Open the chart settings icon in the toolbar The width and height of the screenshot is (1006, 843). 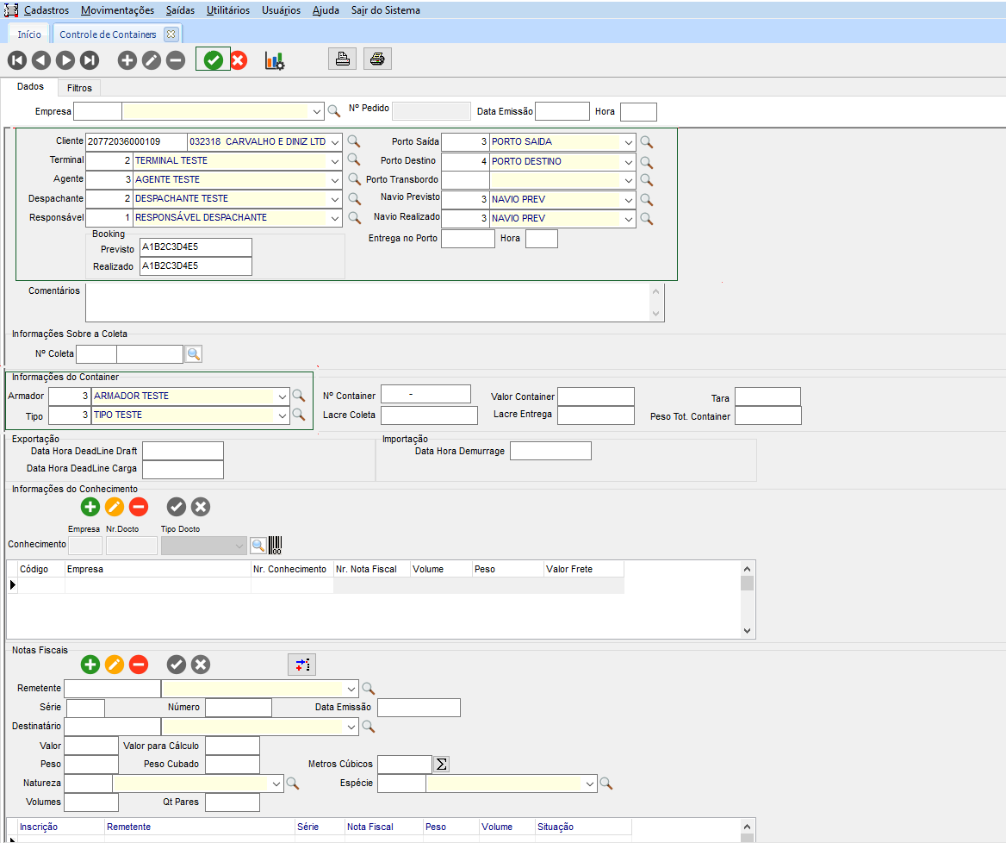pos(275,60)
